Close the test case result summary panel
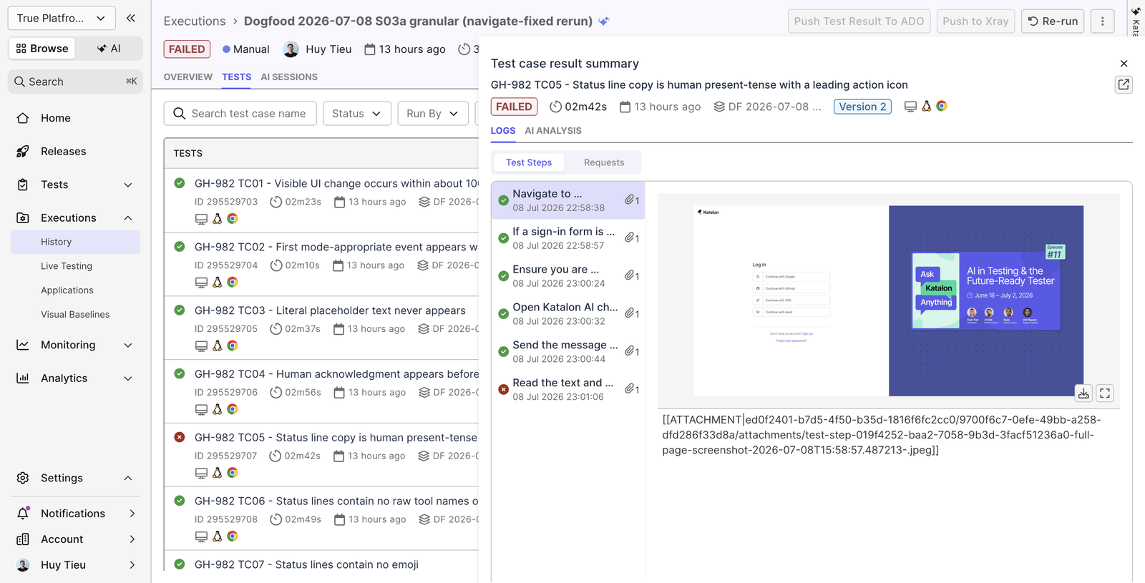The image size is (1145, 583). (x=1124, y=64)
